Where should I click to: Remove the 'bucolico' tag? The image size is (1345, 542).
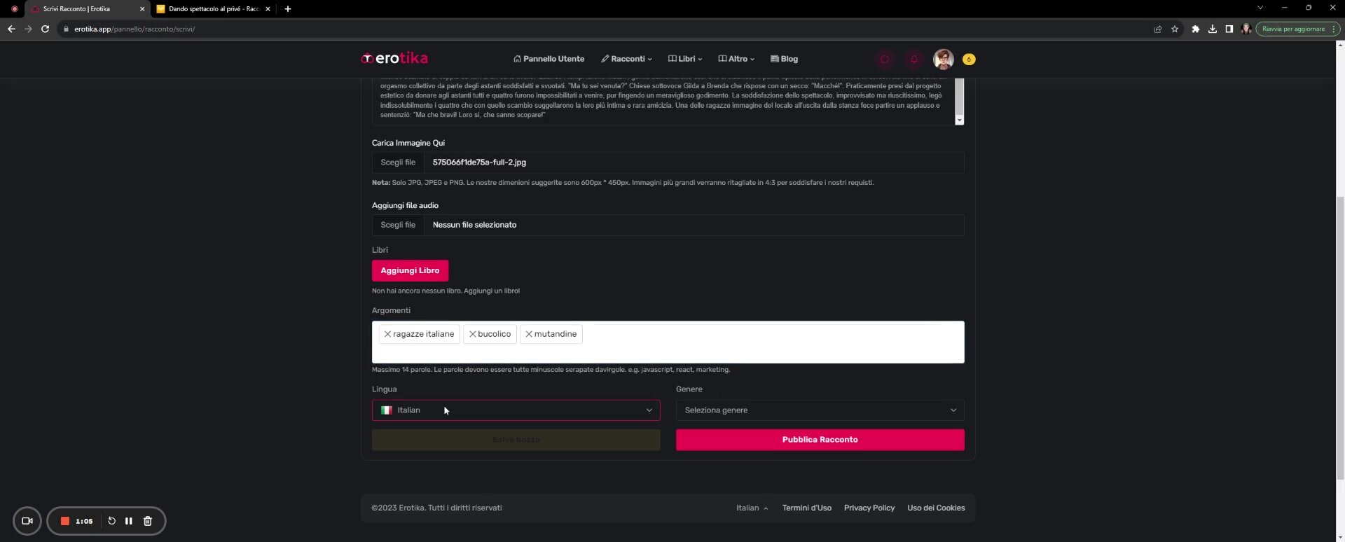472,334
